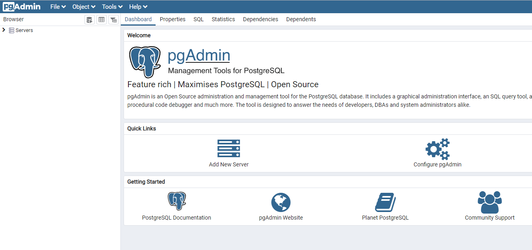
Task: Click the PostgreSQL Documentation elephant icon
Action: pyautogui.click(x=177, y=201)
